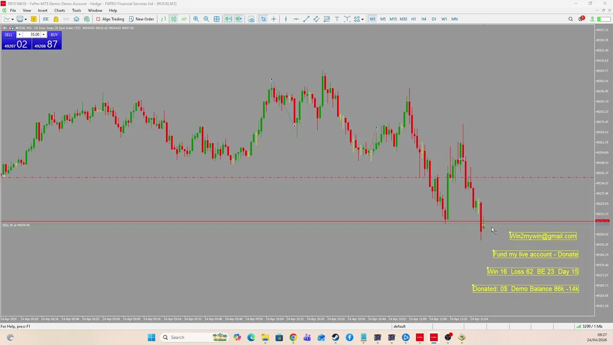Switch to M15 timeframe

coord(393,19)
